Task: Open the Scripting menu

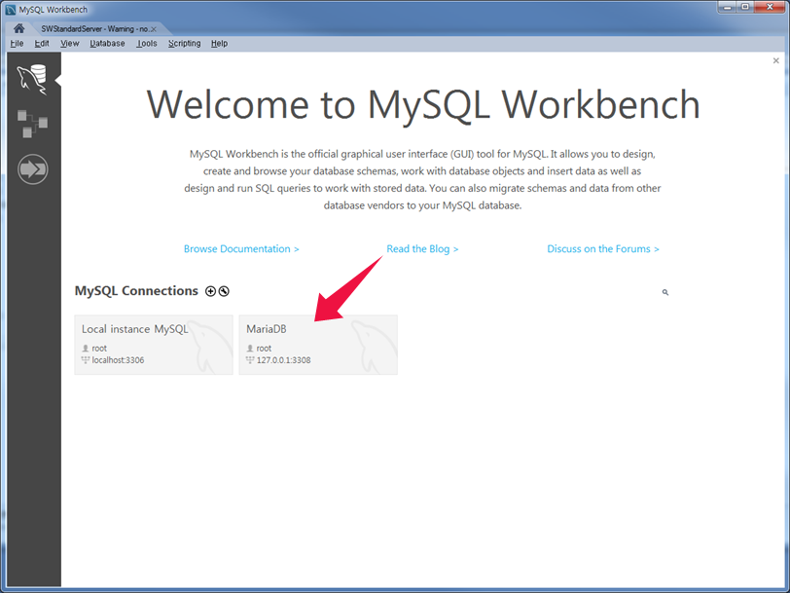Action: [x=185, y=44]
